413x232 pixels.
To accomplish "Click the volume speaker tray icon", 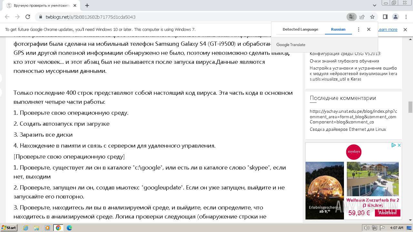I will coord(367,228).
